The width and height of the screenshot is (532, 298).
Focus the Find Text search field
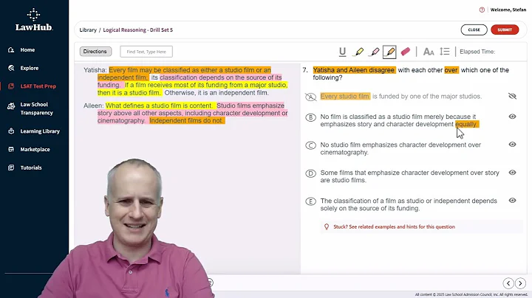click(146, 52)
